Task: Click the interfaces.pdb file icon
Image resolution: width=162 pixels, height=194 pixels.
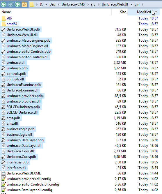Action: 3,162
